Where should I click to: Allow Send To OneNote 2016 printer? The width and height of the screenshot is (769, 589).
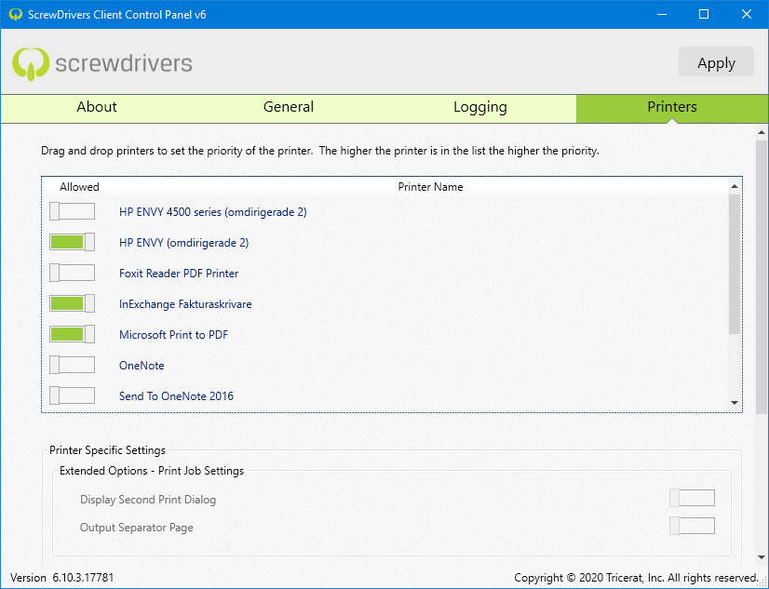pos(72,395)
